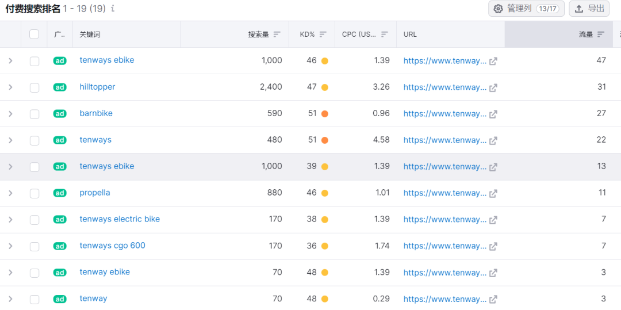The height and width of the screenshot is (310, 621).
Task: Sort by KD% using its sort icon
Action: (323, 35)
